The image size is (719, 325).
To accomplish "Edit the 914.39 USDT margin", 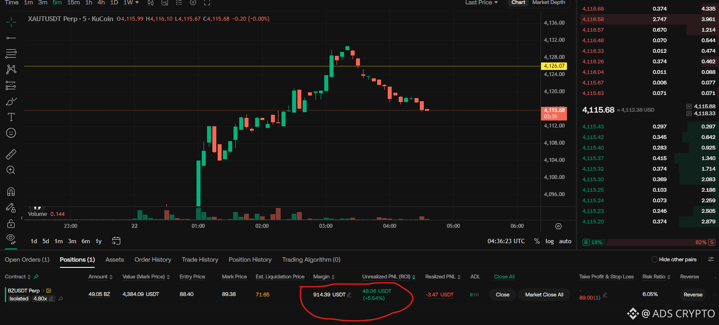I will coord(349,295).
